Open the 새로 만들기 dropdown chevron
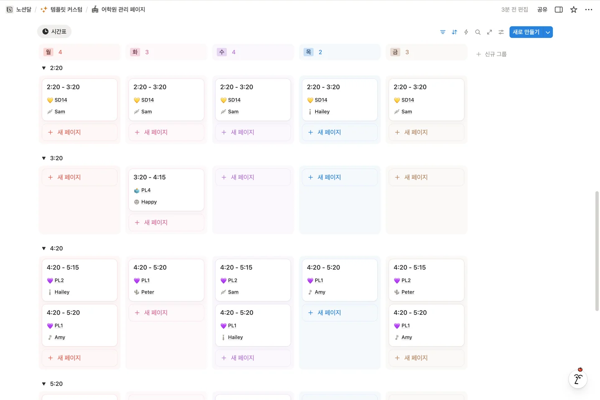This screenshot has width=600, height=400. [547, 32]
